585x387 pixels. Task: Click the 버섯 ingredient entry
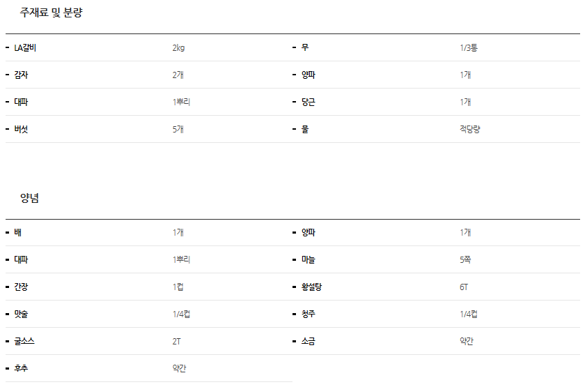pyautogui.click(x=21, y=129)
